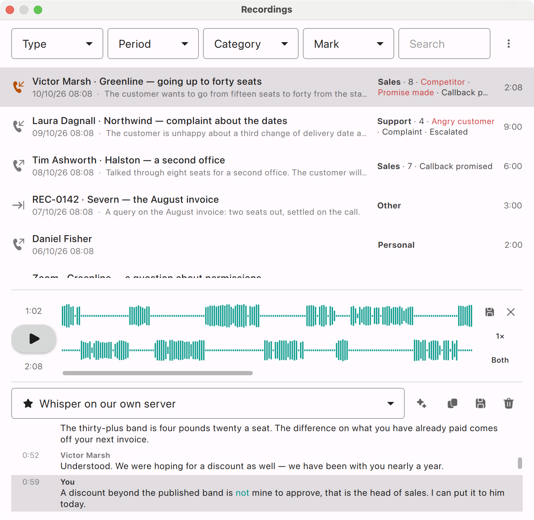The height and width of the screenshot is (520, 534).
Task: Save the transcript
Action: (481, 403)
